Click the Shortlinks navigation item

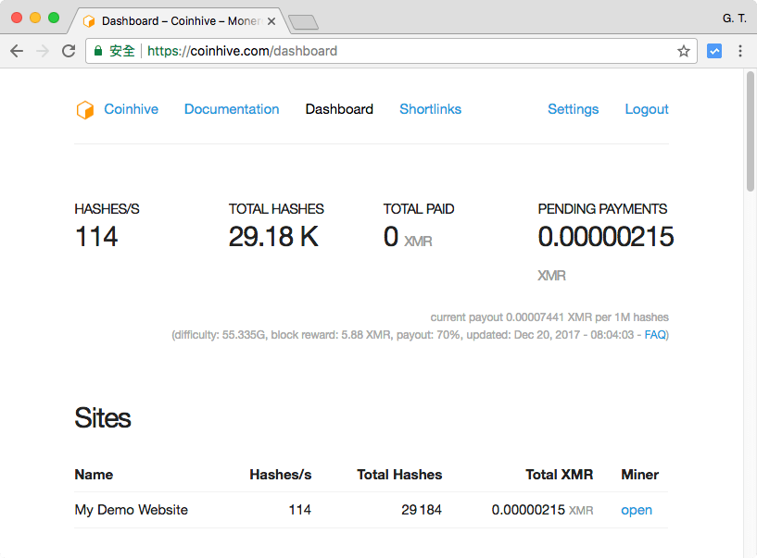tap(430, 109)
